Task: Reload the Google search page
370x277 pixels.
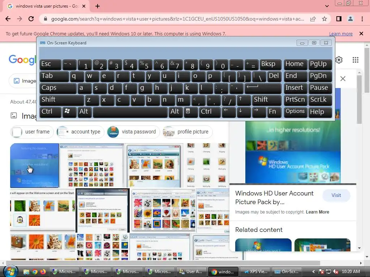Action: click(x=31, y=19)
